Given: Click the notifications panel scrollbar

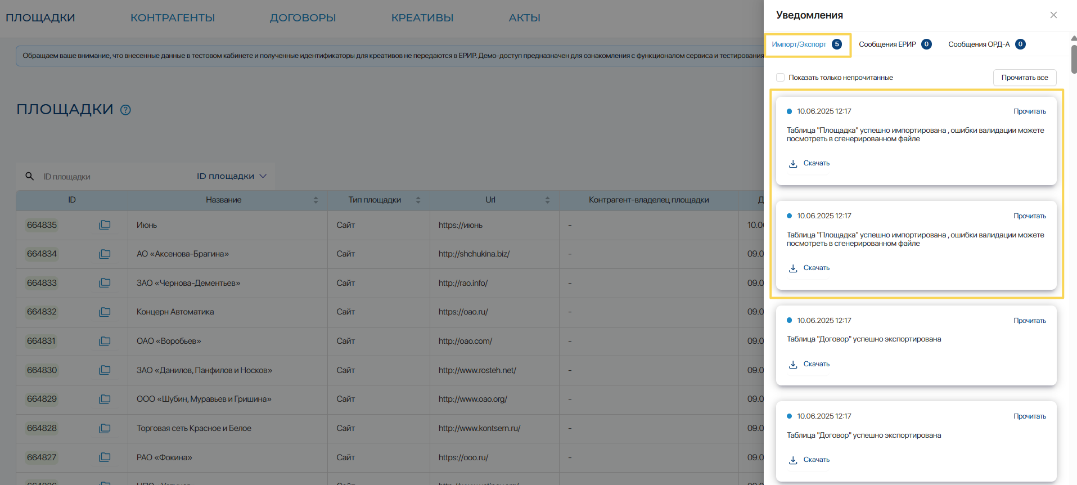Looking at the screenshot, I should click(1074, 59).
